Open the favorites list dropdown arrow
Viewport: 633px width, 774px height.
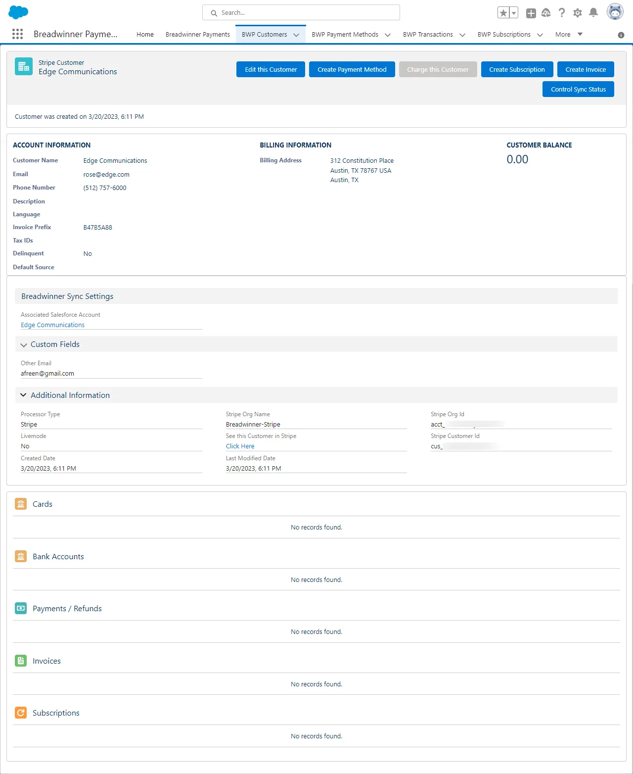tap(514, 13)
